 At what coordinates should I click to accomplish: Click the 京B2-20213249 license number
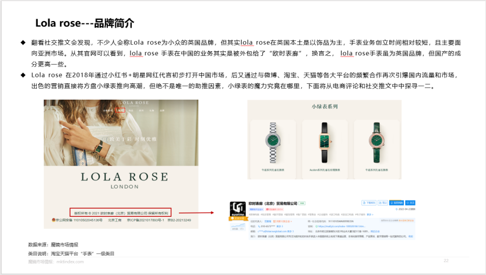179,220
